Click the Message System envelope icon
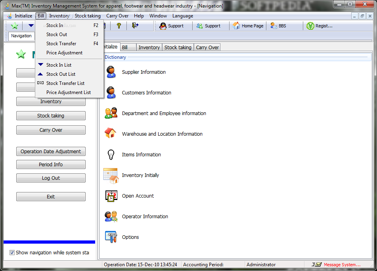 coord(317,265)
